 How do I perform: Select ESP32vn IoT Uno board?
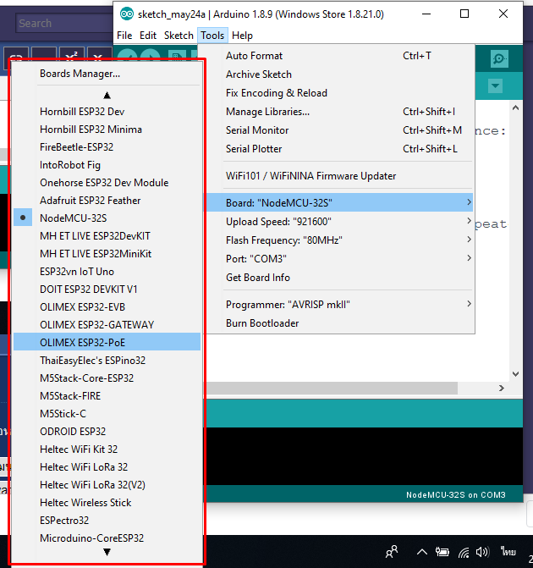tap(107, 272)
